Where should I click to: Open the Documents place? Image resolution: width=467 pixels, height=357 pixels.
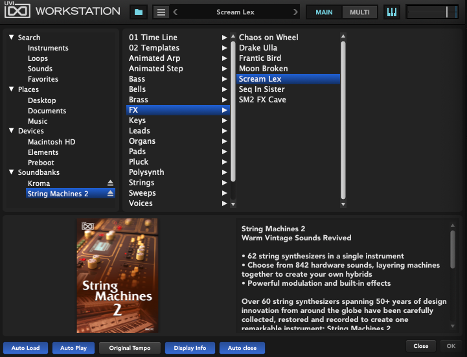point(47,111)
